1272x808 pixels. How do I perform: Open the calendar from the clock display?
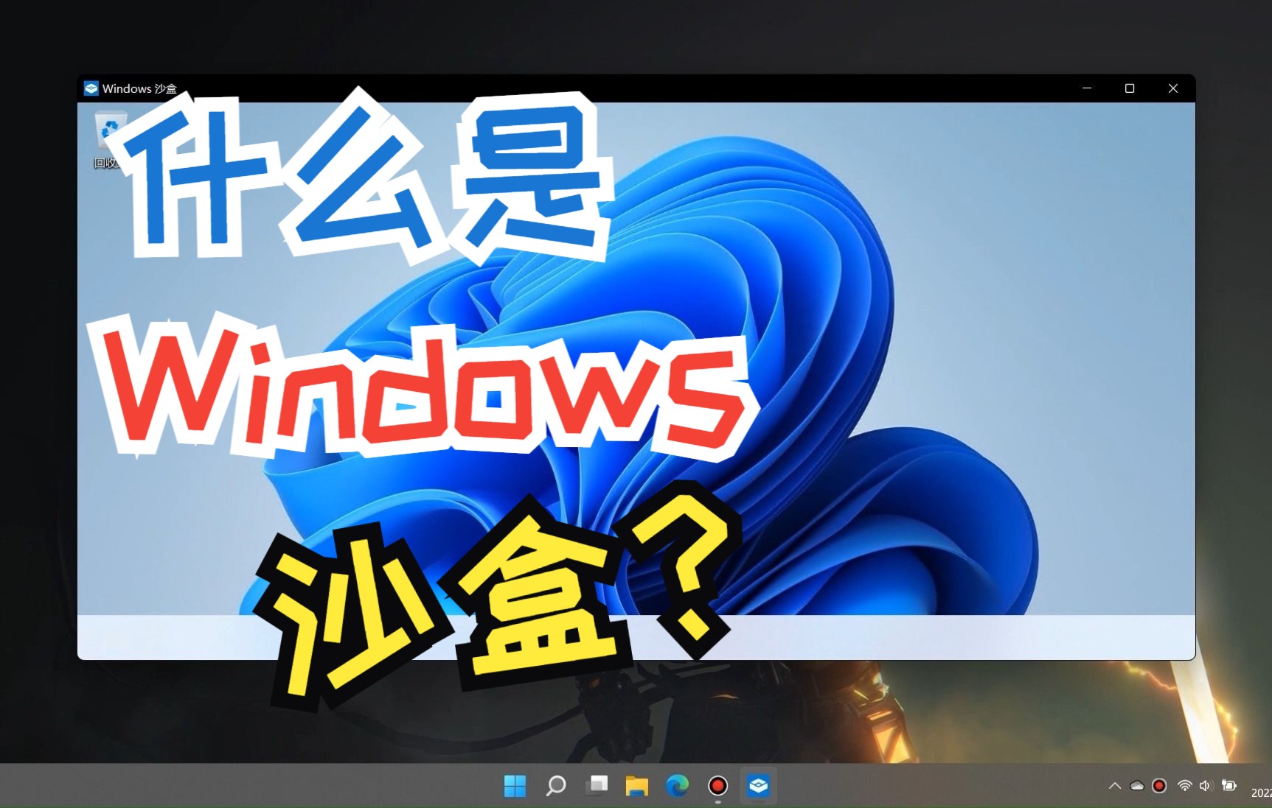click(x=1261, y=792)
